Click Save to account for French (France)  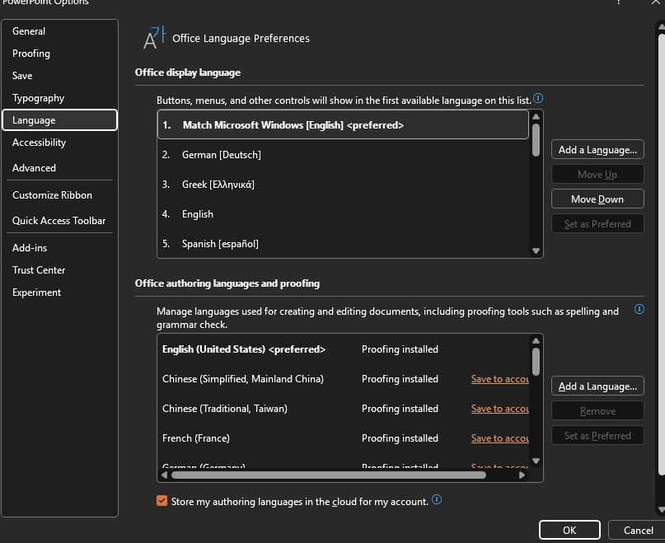499,438
